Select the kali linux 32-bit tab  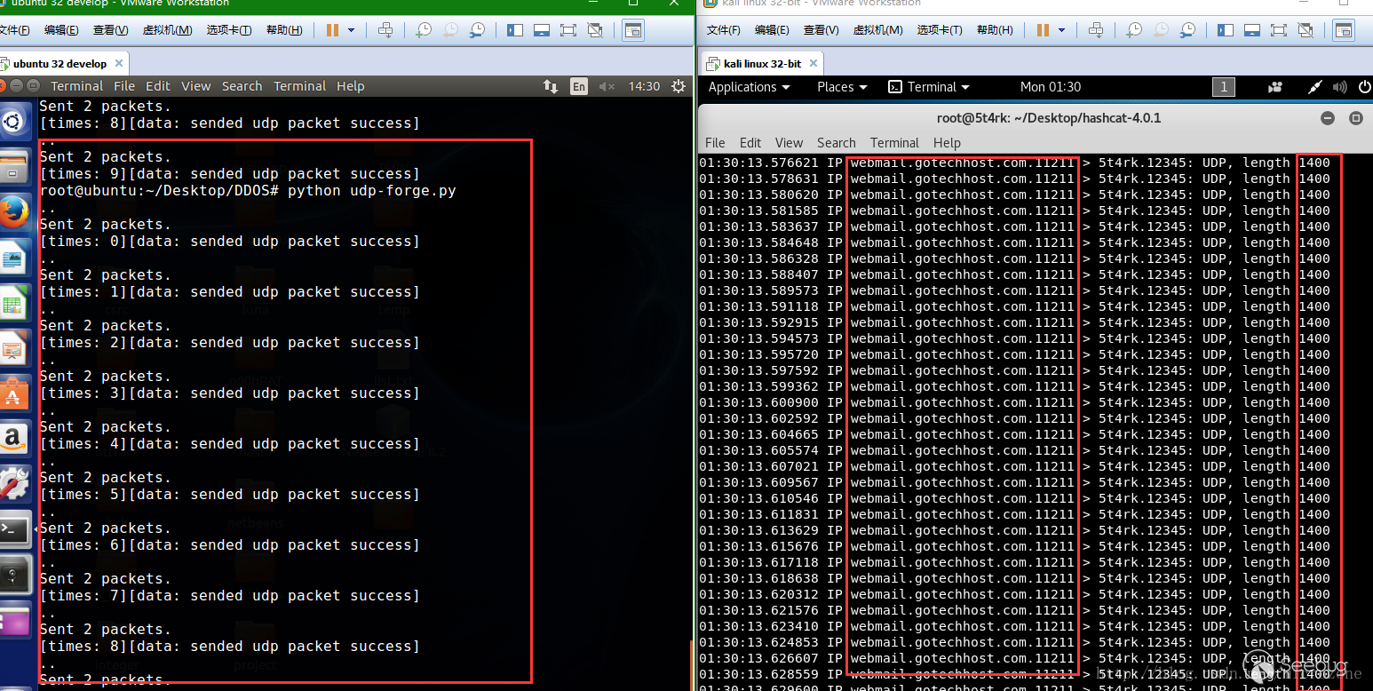[x=762, y=64]
